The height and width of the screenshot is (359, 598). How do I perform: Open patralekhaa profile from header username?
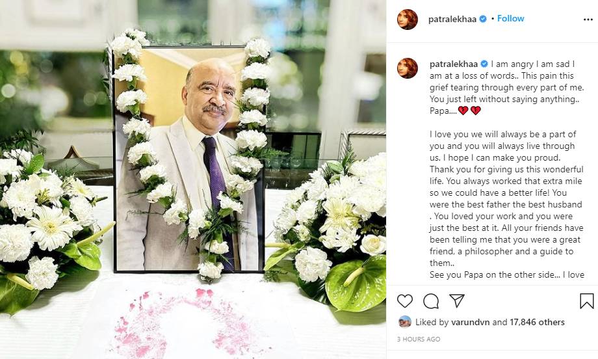(x=452, y=19)
